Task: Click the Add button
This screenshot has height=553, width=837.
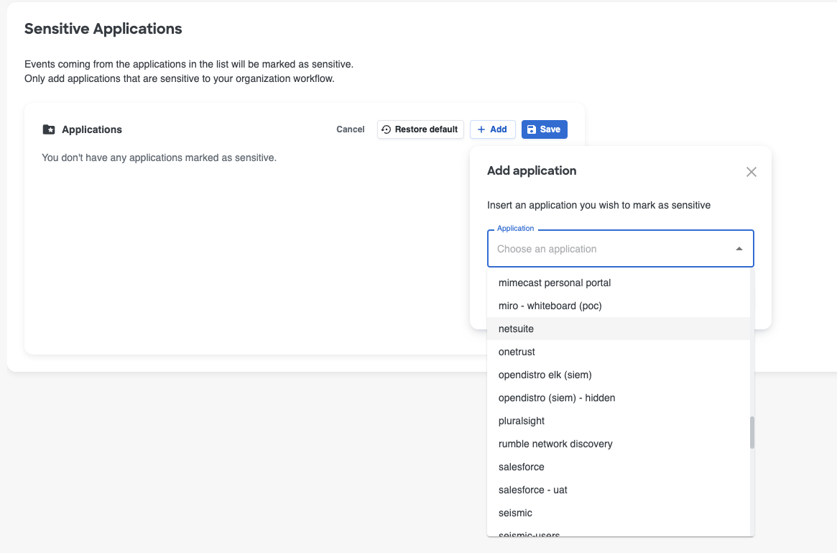Action: [x=492, y=129]
